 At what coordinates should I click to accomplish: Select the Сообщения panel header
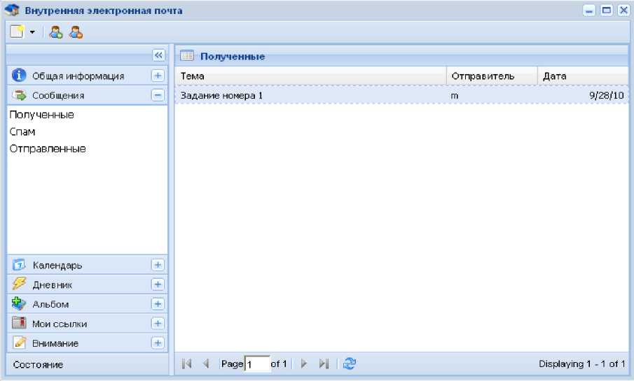(88, 95)
